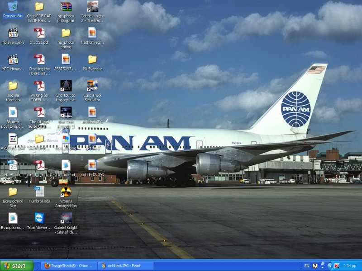Open the Humbrol.ods spreadsheet icon

[x=39, y=192]
